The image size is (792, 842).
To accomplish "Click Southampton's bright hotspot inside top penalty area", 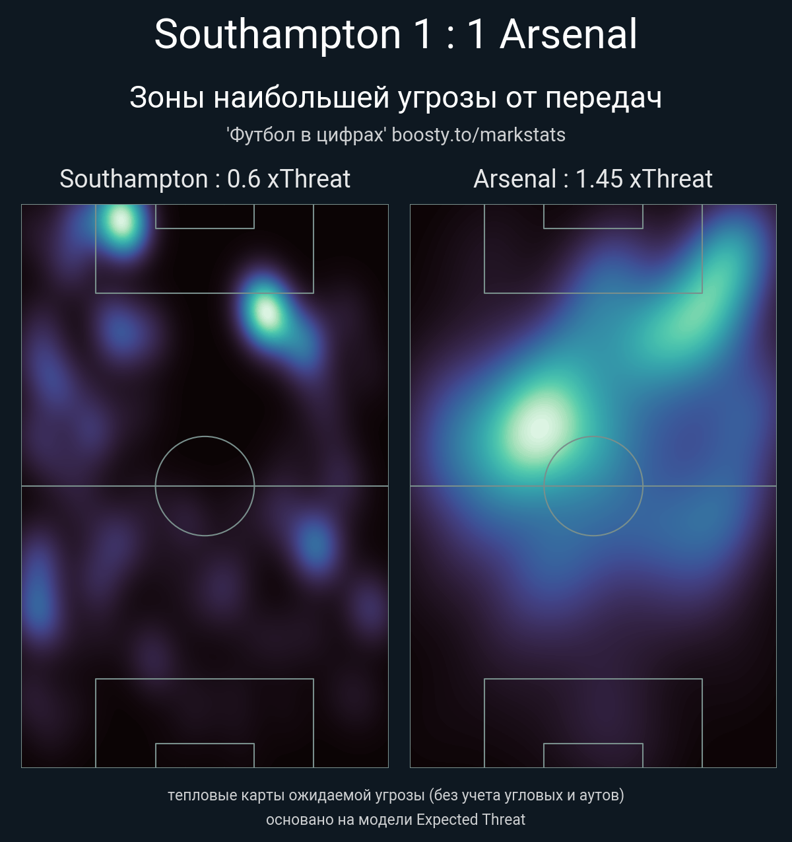I will (x=121, y=221).
